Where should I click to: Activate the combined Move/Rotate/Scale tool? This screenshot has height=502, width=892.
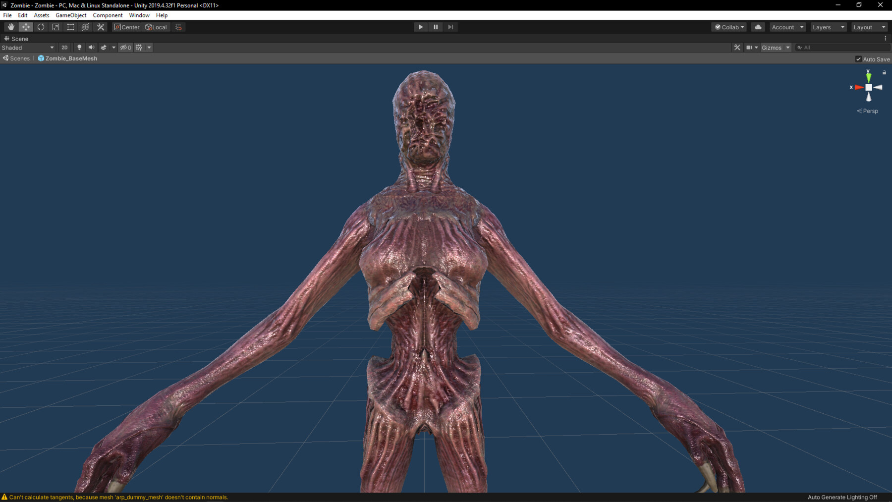[x=85, y=27]
